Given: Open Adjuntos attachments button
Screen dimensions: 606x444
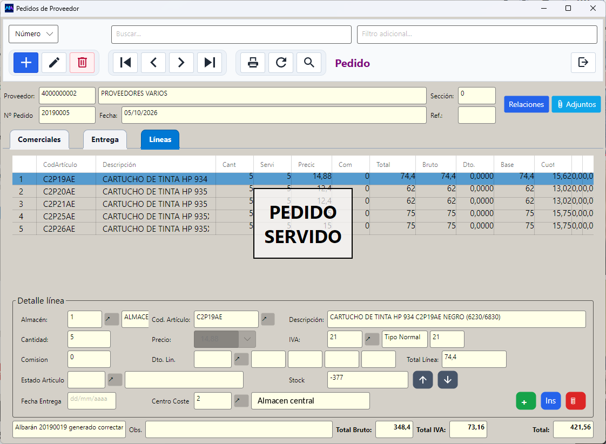Looking at the screenshot, I should (x=576, y=104).
